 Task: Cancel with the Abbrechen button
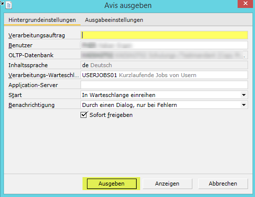coord(223,184)
